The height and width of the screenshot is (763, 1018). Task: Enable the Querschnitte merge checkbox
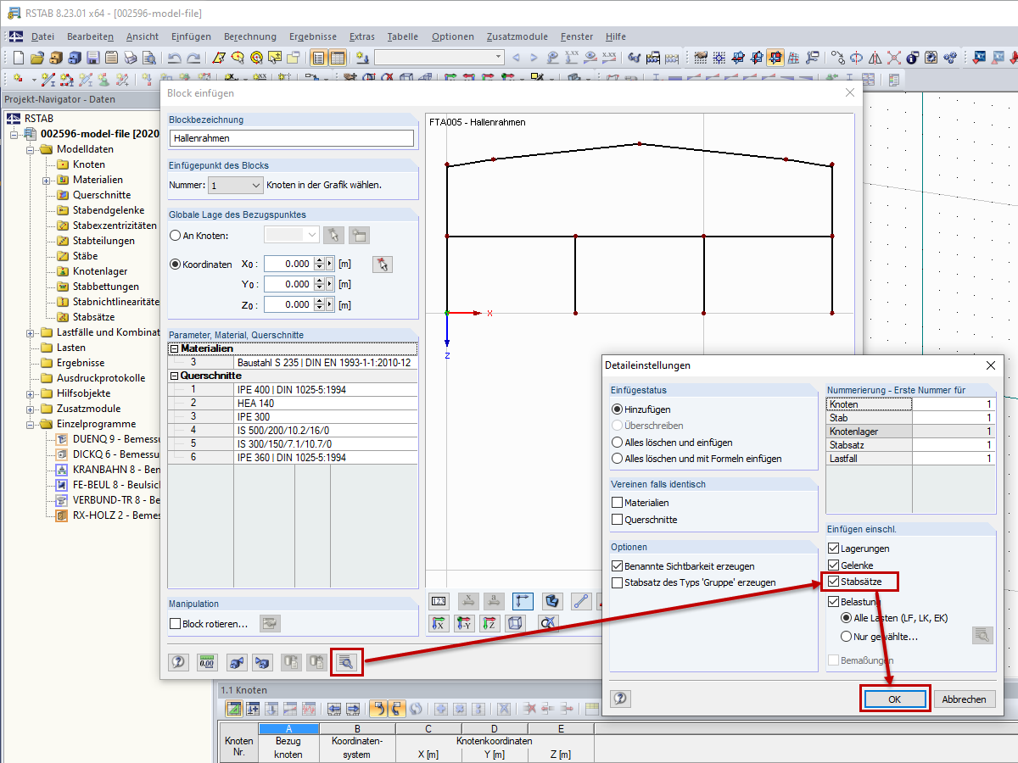click(x=618, y=520)
